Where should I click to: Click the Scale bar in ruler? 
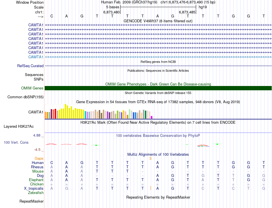click(158, 7)
